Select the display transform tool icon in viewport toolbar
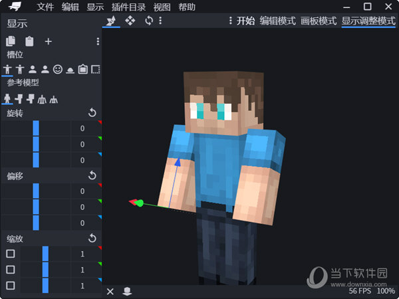 [111, 21]
